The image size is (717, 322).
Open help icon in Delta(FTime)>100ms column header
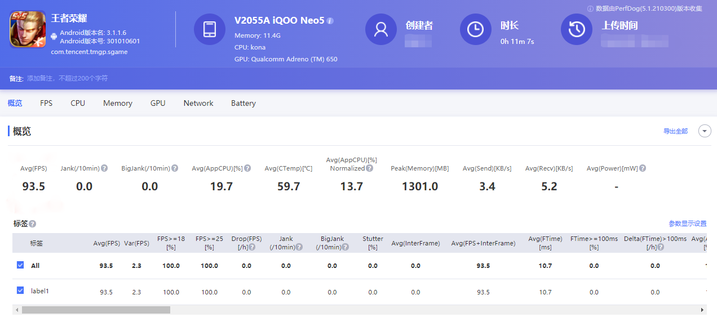661,247
